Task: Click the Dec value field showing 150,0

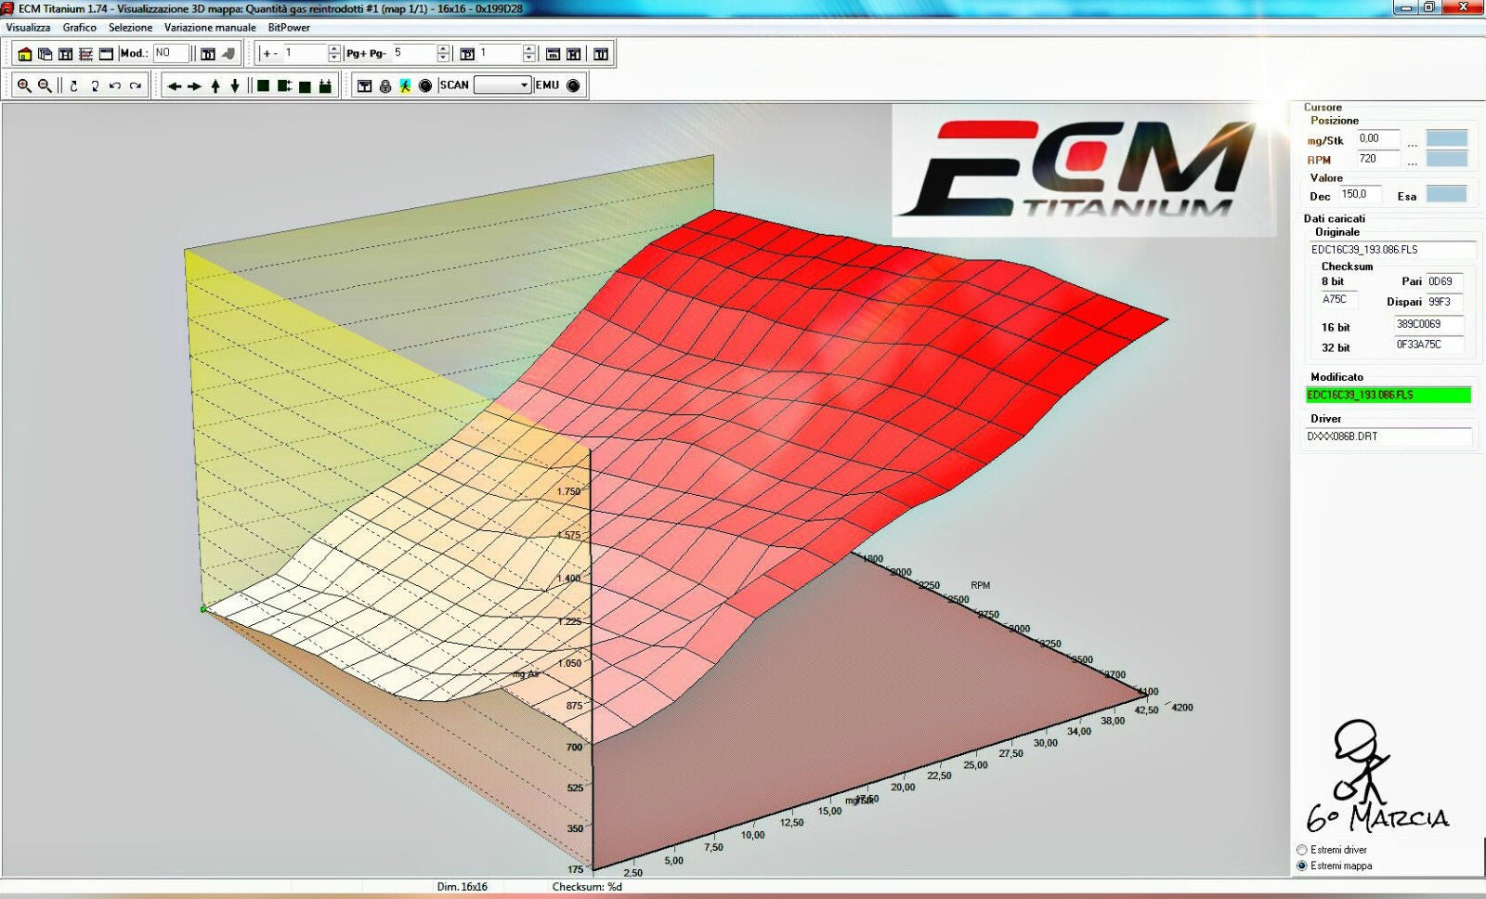Action: [x=1361, y=195]
